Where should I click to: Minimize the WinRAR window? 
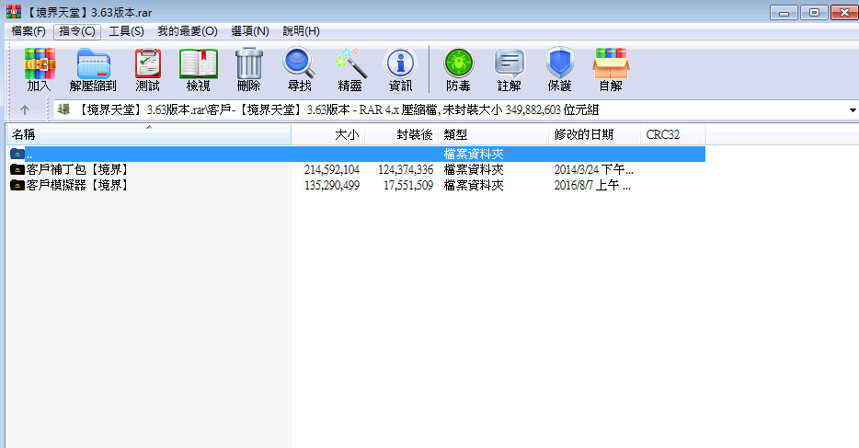[784, 13]
